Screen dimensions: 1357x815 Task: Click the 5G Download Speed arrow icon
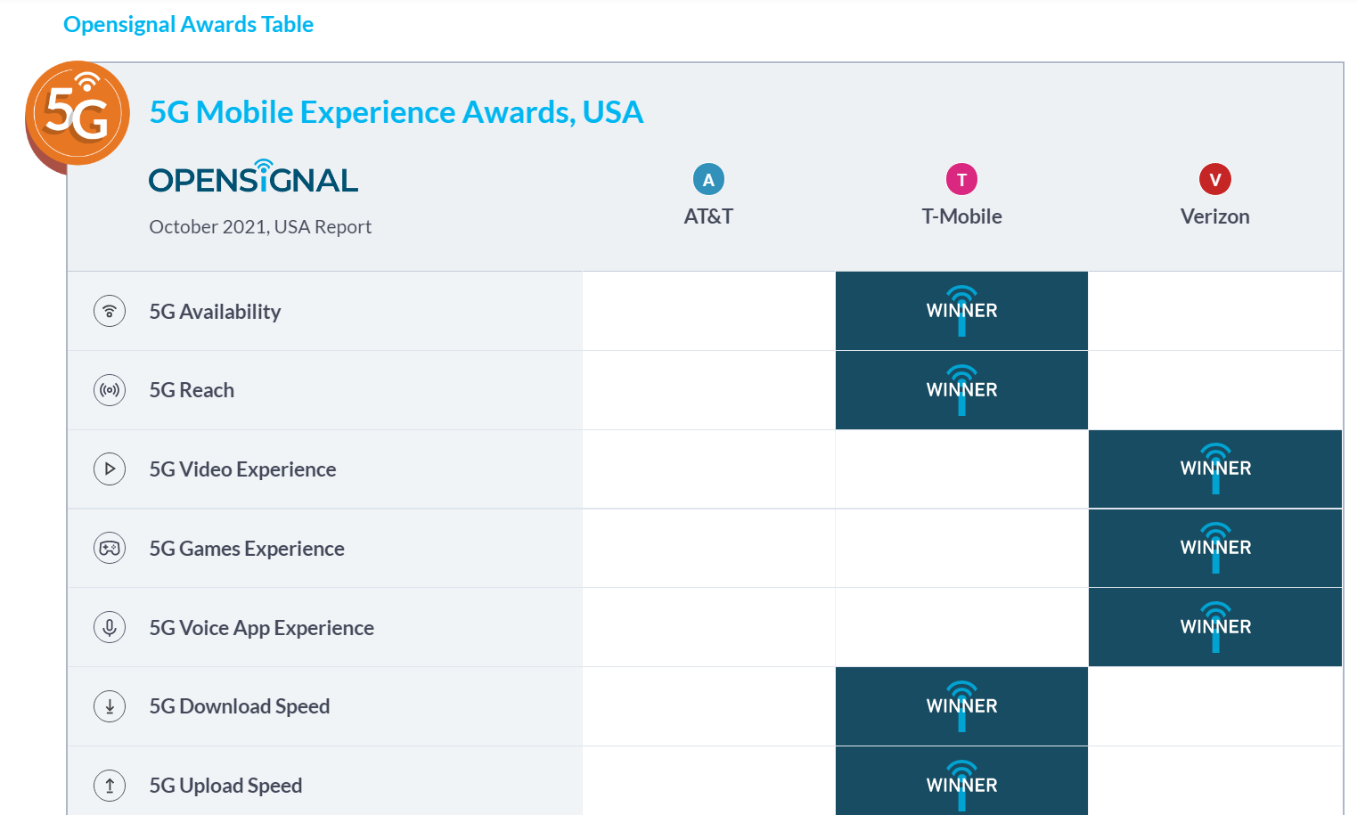click(x=110, y=706)
